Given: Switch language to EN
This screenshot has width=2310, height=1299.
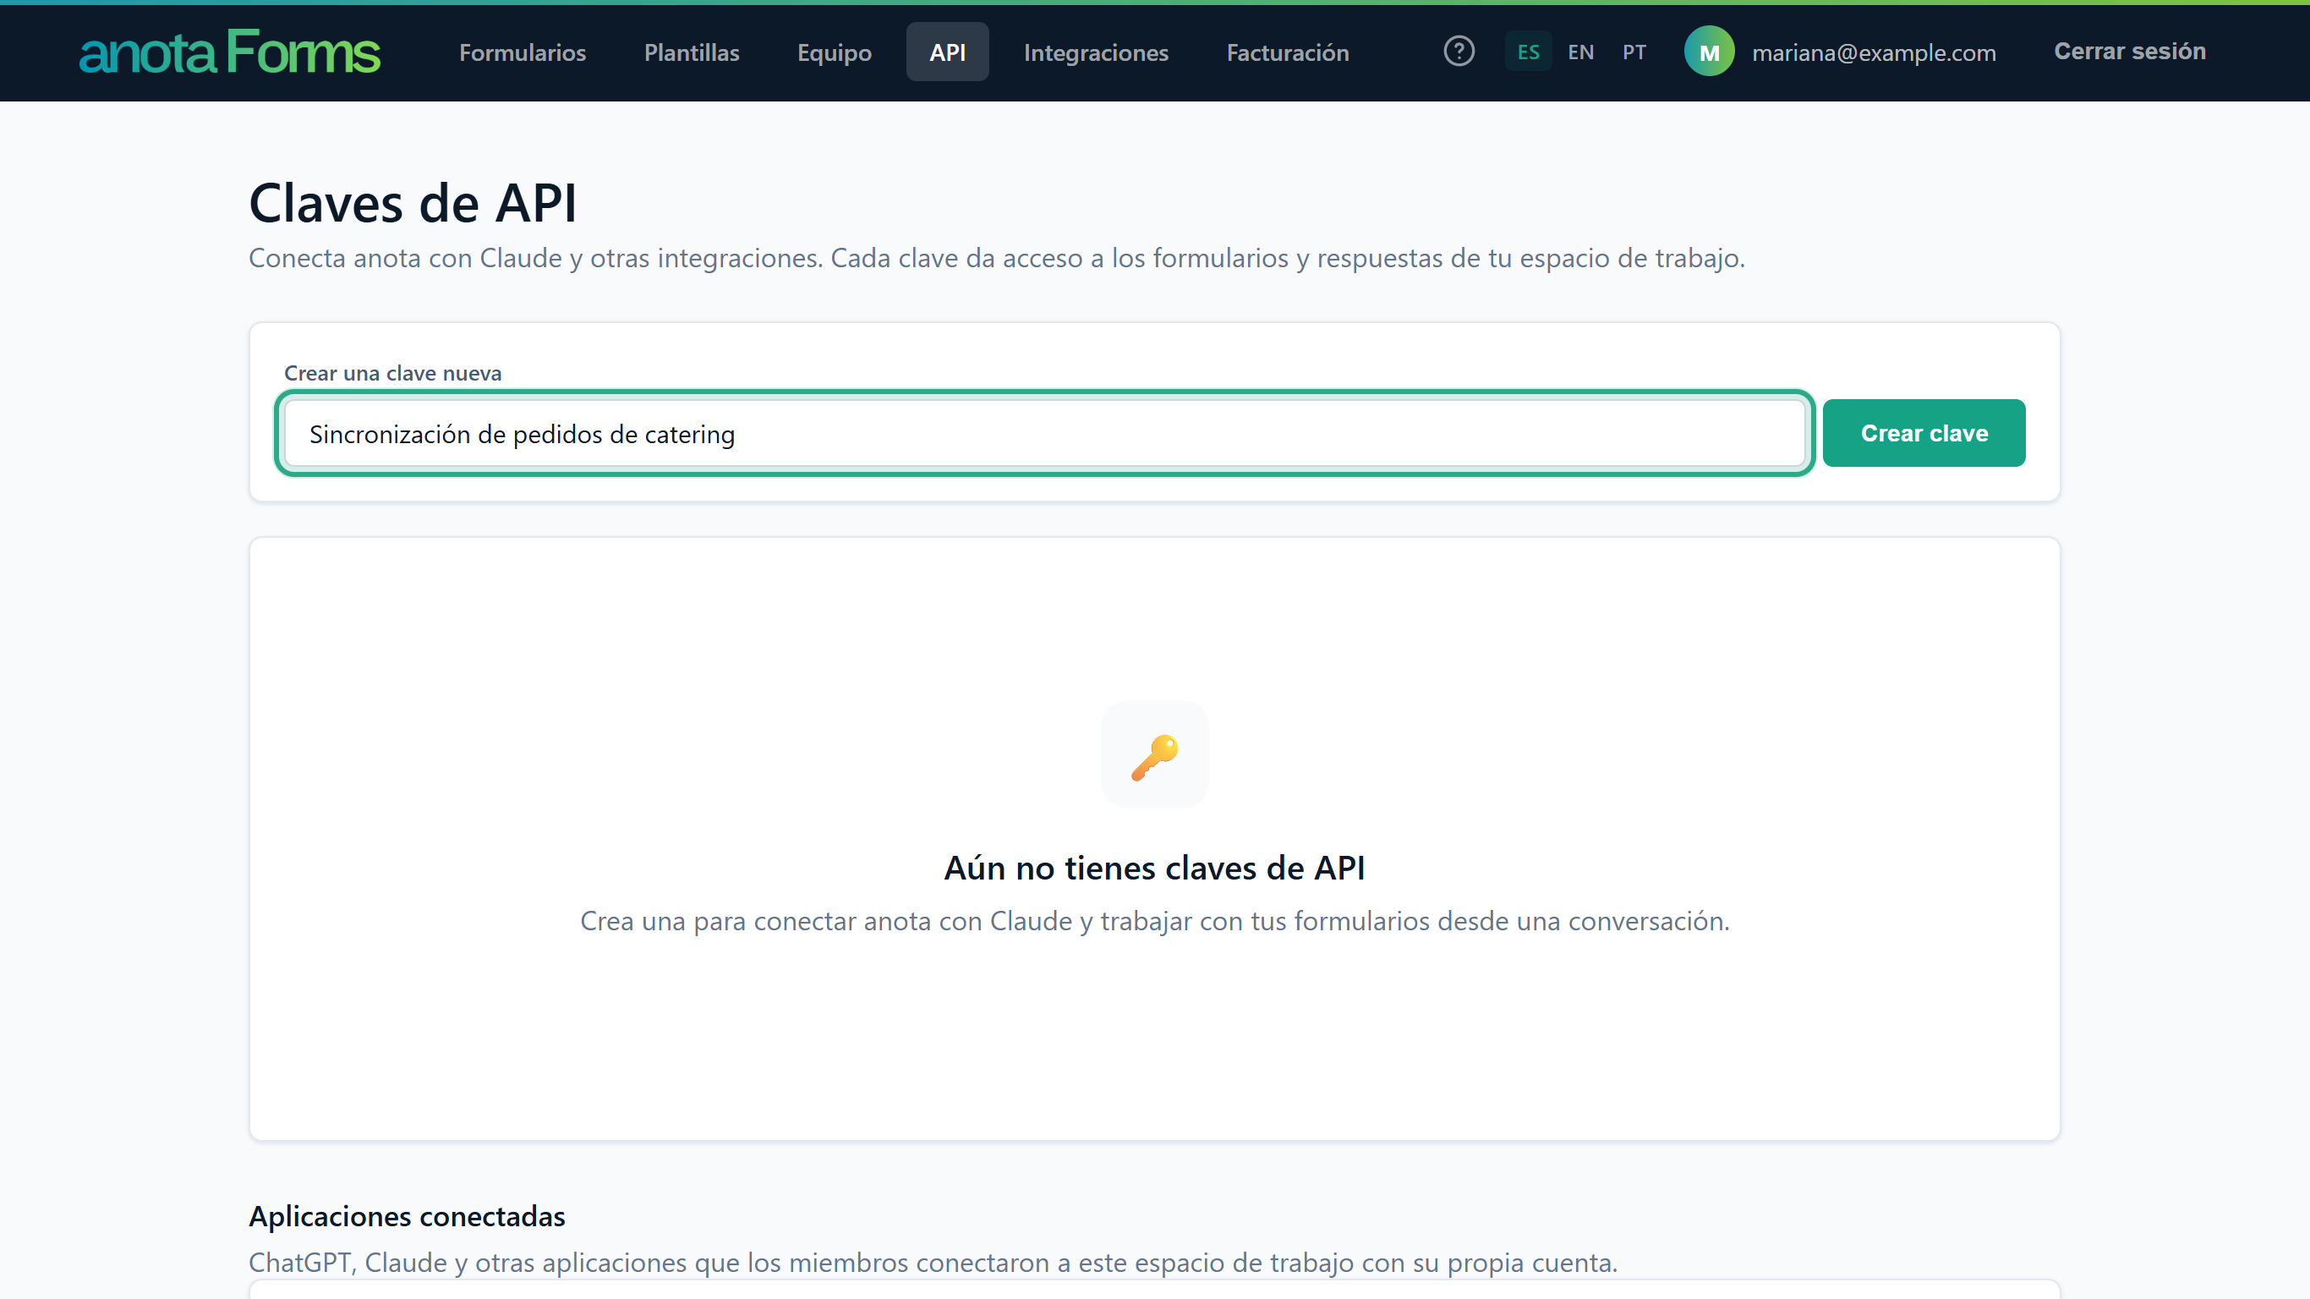Looking at the screenshot, I should tap(1581, 52).
